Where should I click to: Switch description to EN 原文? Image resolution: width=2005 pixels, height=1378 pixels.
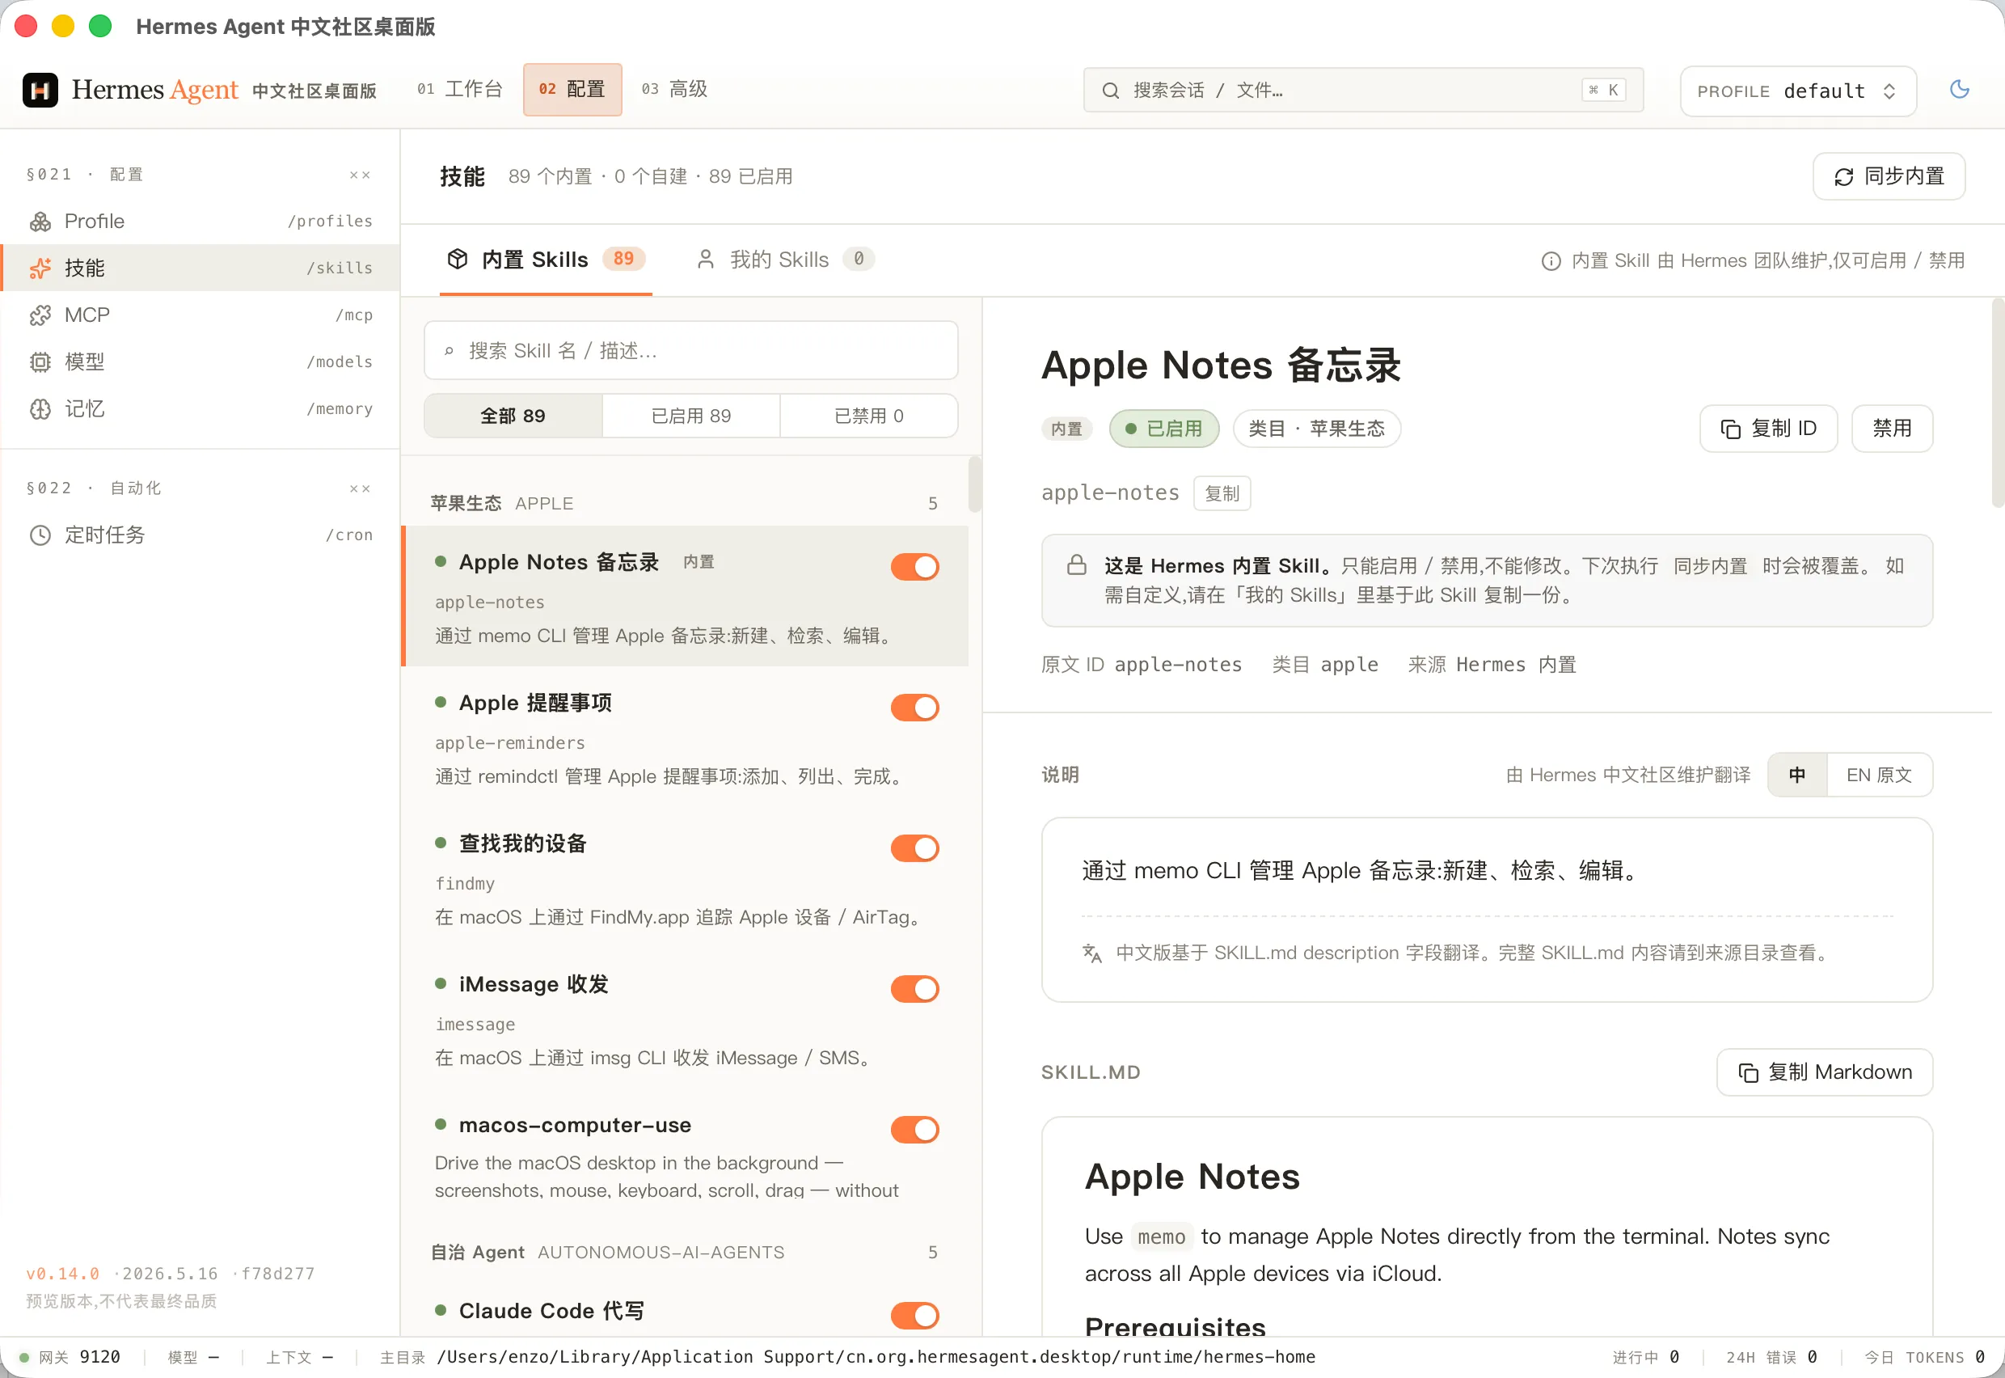[1879, 776]
